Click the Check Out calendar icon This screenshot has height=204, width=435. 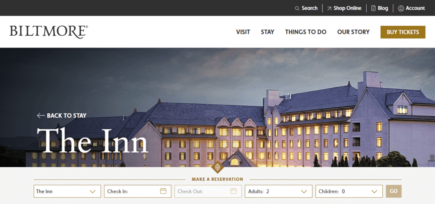(234, 191)
